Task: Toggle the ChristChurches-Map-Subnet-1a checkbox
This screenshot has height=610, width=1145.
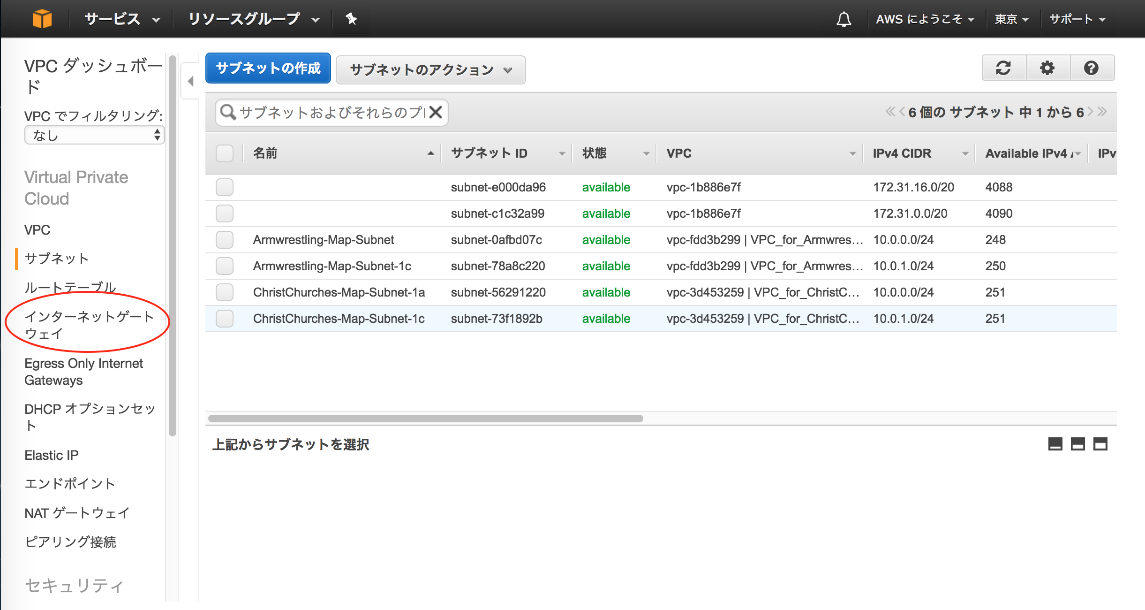Action: (225, 292)
